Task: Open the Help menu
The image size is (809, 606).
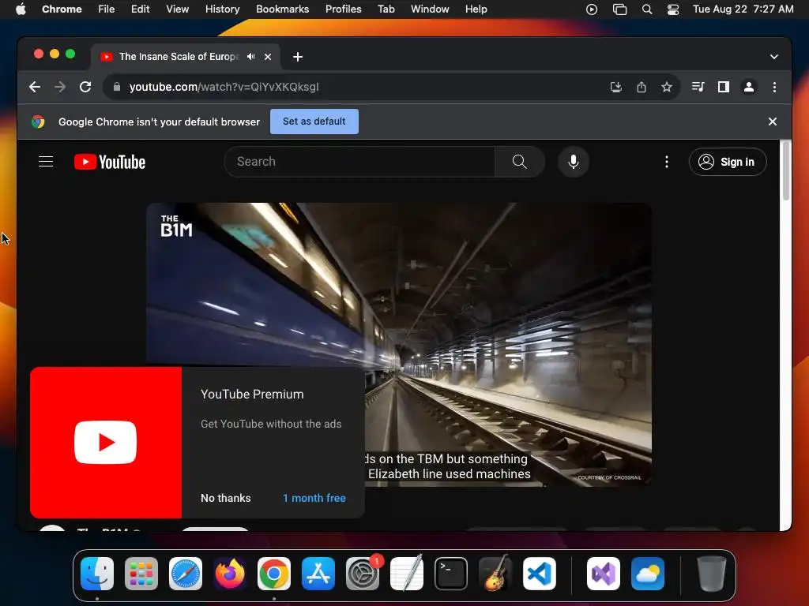Action: (x=476, y=9)
